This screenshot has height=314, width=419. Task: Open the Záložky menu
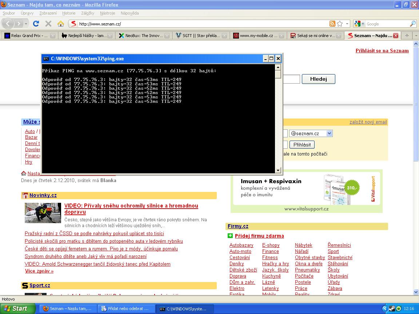88,13
